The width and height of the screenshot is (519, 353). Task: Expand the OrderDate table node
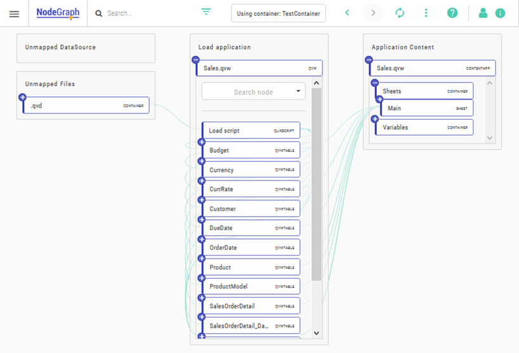(201, 239)
